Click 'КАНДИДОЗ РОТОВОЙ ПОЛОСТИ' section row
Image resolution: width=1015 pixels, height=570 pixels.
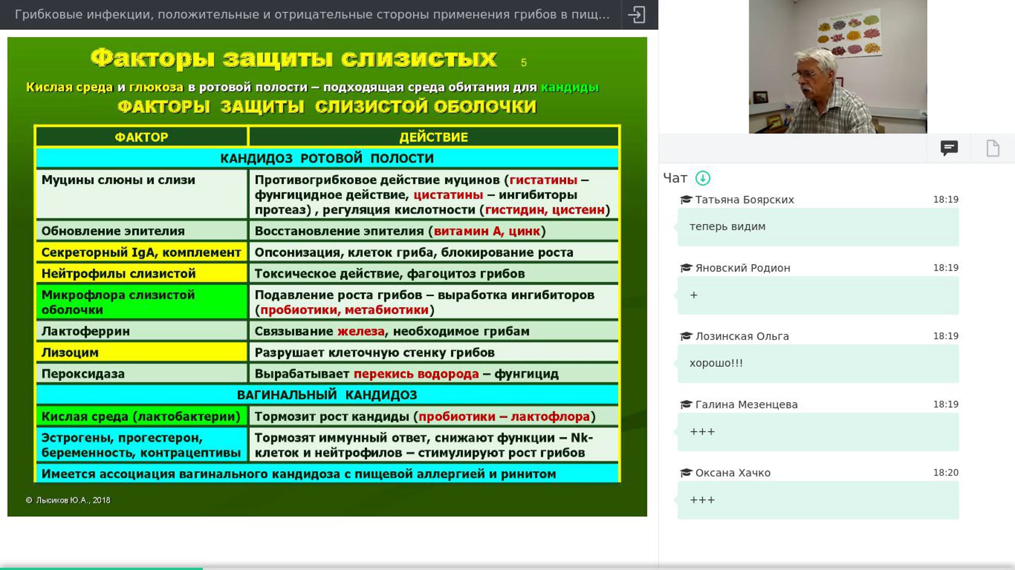327,158
